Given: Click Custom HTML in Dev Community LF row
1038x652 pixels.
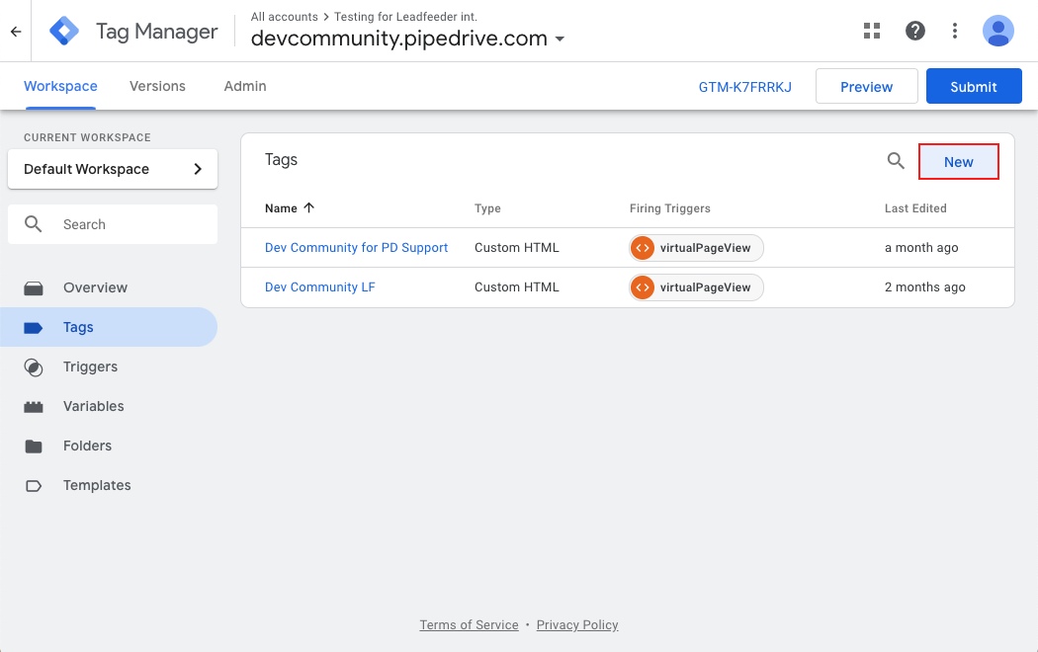Looking at the screenshot, I should 516,287.
